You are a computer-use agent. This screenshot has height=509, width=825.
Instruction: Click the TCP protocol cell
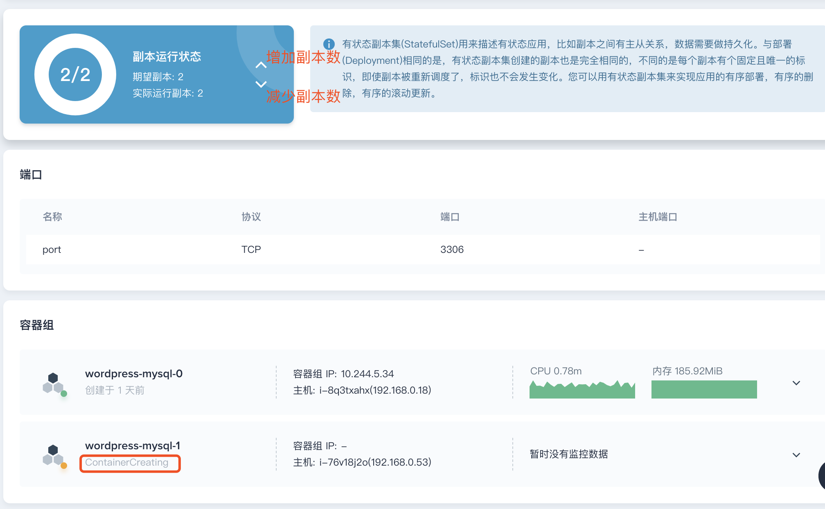point(251,250)
